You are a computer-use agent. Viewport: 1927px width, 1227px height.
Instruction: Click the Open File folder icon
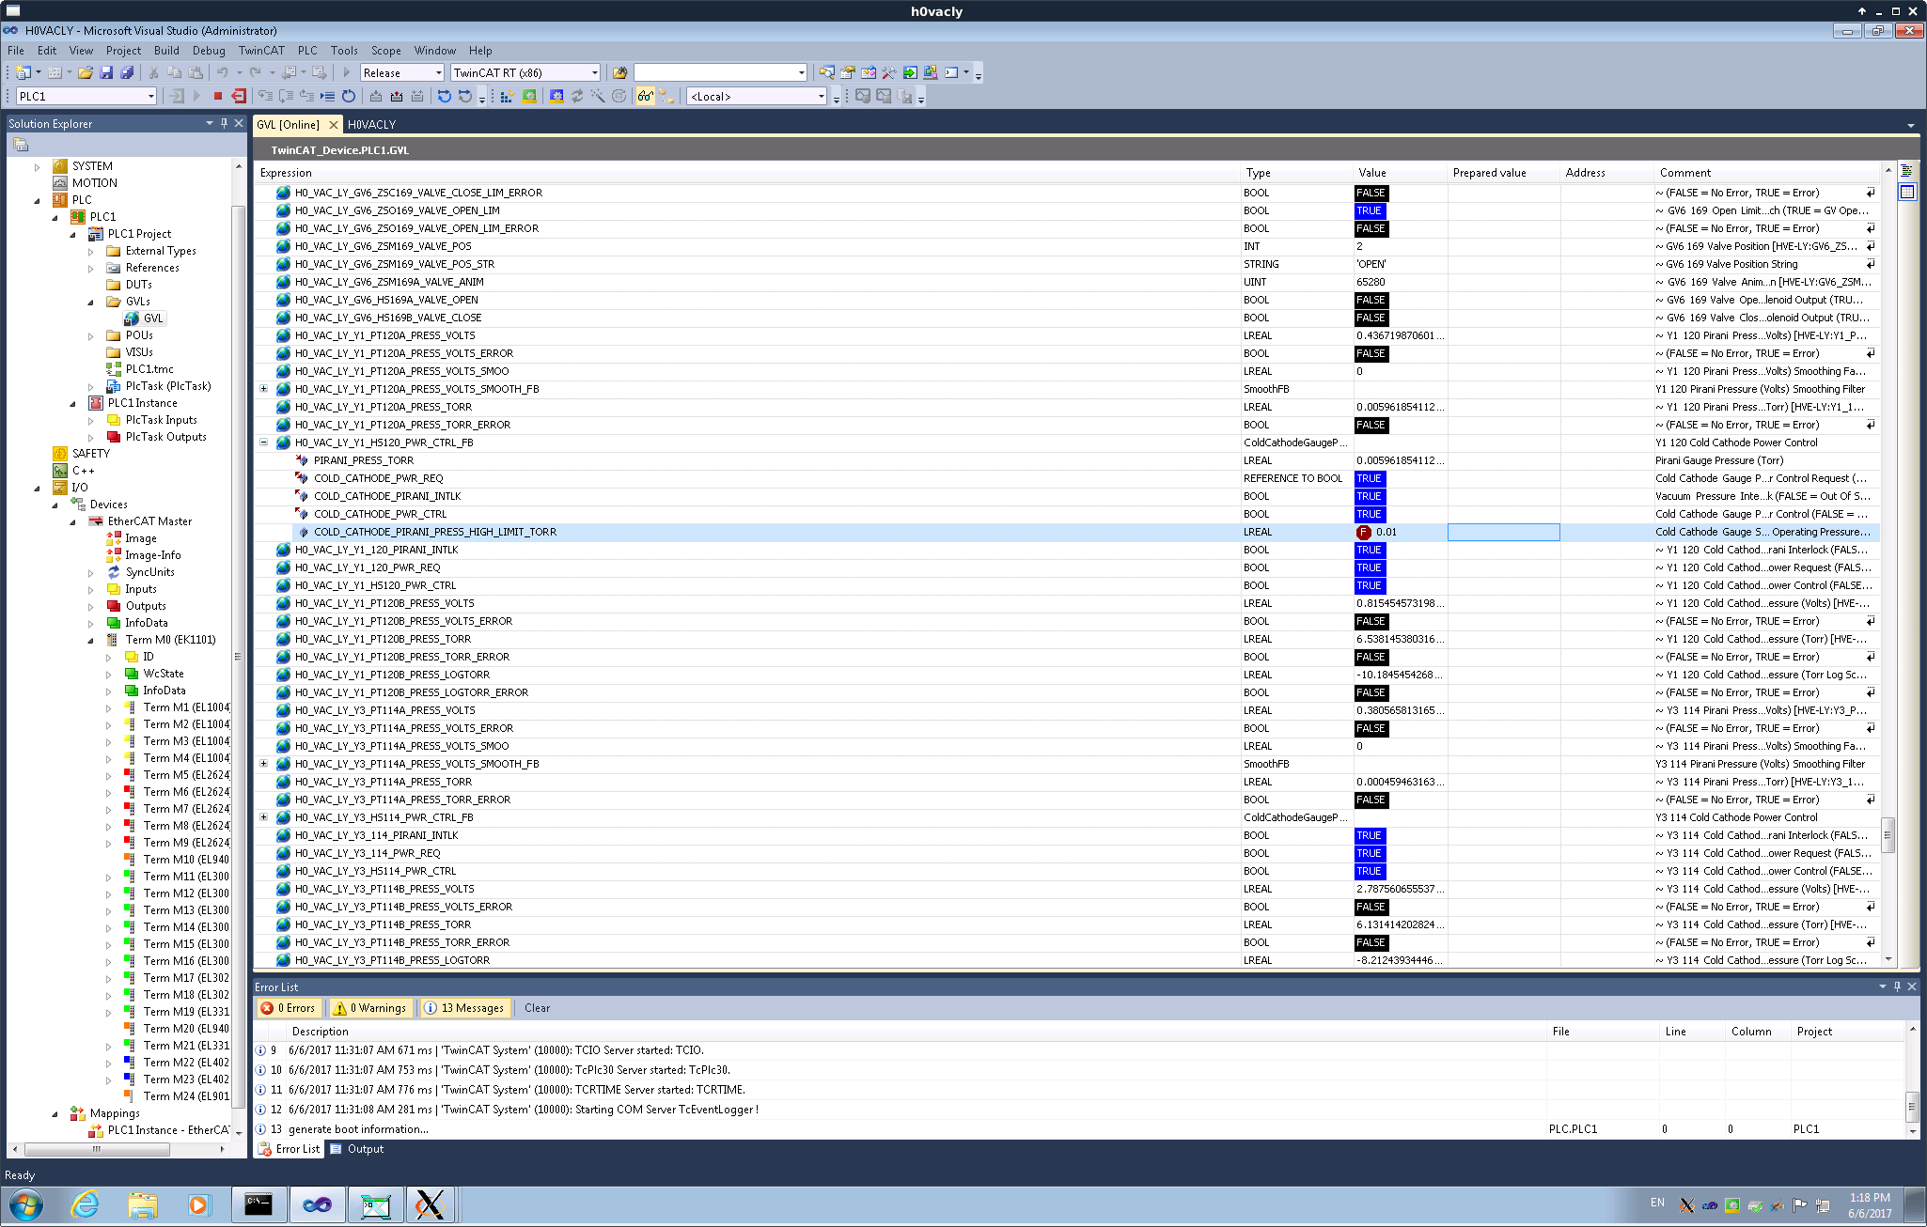click(86, 72)
